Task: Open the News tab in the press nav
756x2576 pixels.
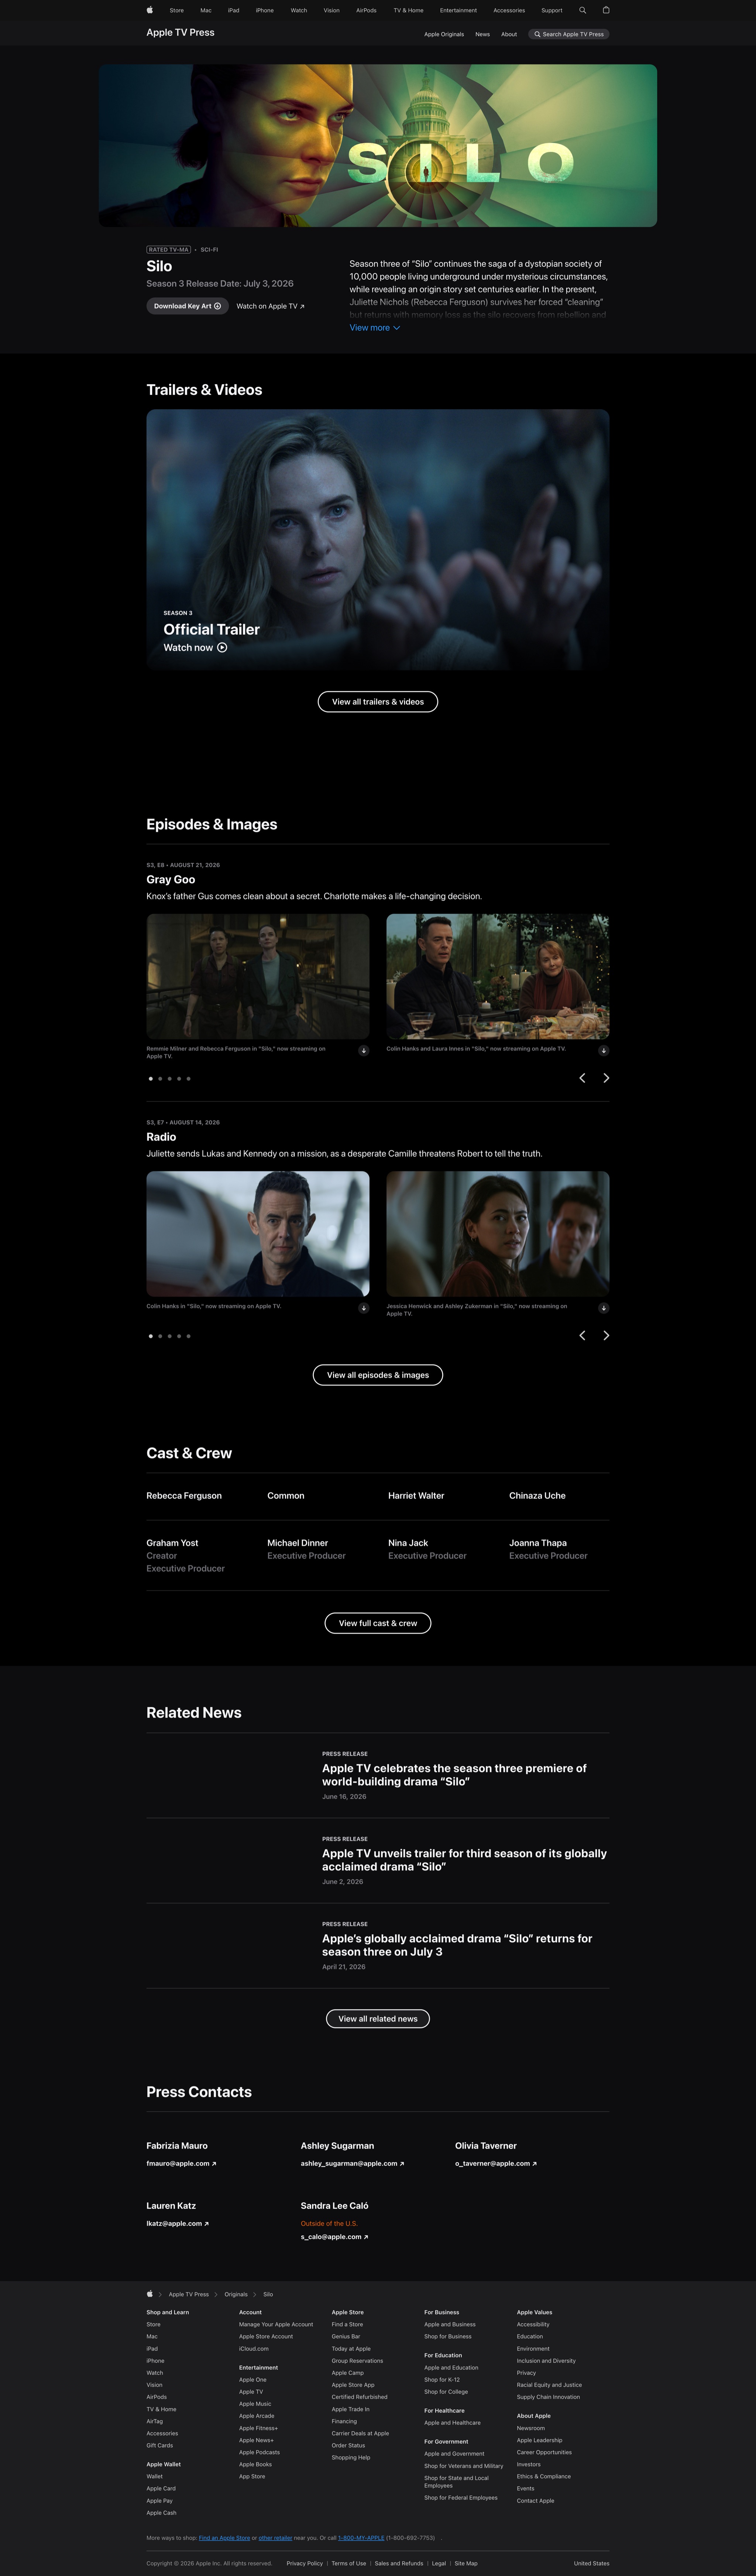Action: click(482, 34)
